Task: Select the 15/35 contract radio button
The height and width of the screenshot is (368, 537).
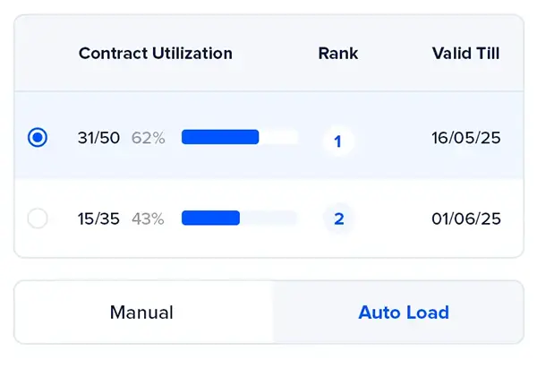Action: coord(38,218)
